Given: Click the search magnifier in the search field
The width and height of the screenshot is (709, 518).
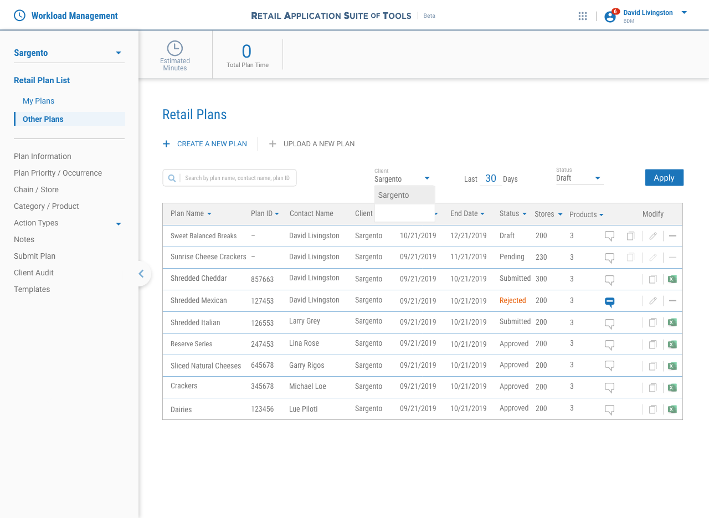Looking at the screenshot, I should [x=172, y=177].
